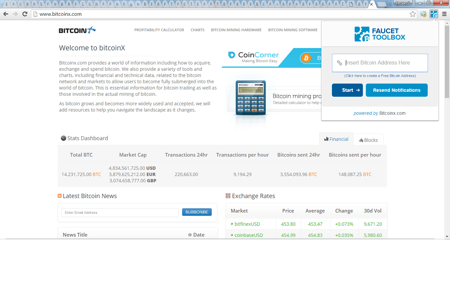Screen dimensions: 450x281
Task: Click Resend Notifications
Action: pos(397,90)
